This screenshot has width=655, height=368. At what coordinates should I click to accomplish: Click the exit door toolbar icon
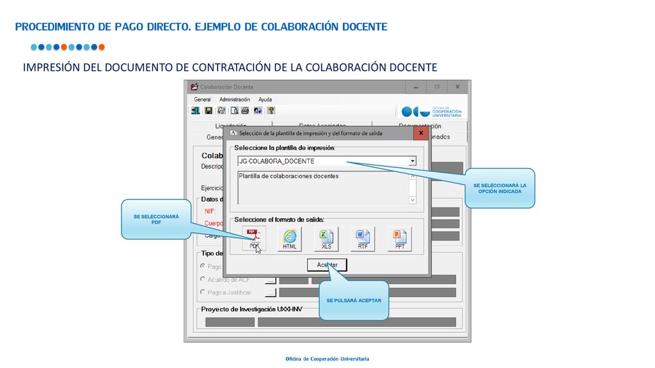[x=196, y=111]
